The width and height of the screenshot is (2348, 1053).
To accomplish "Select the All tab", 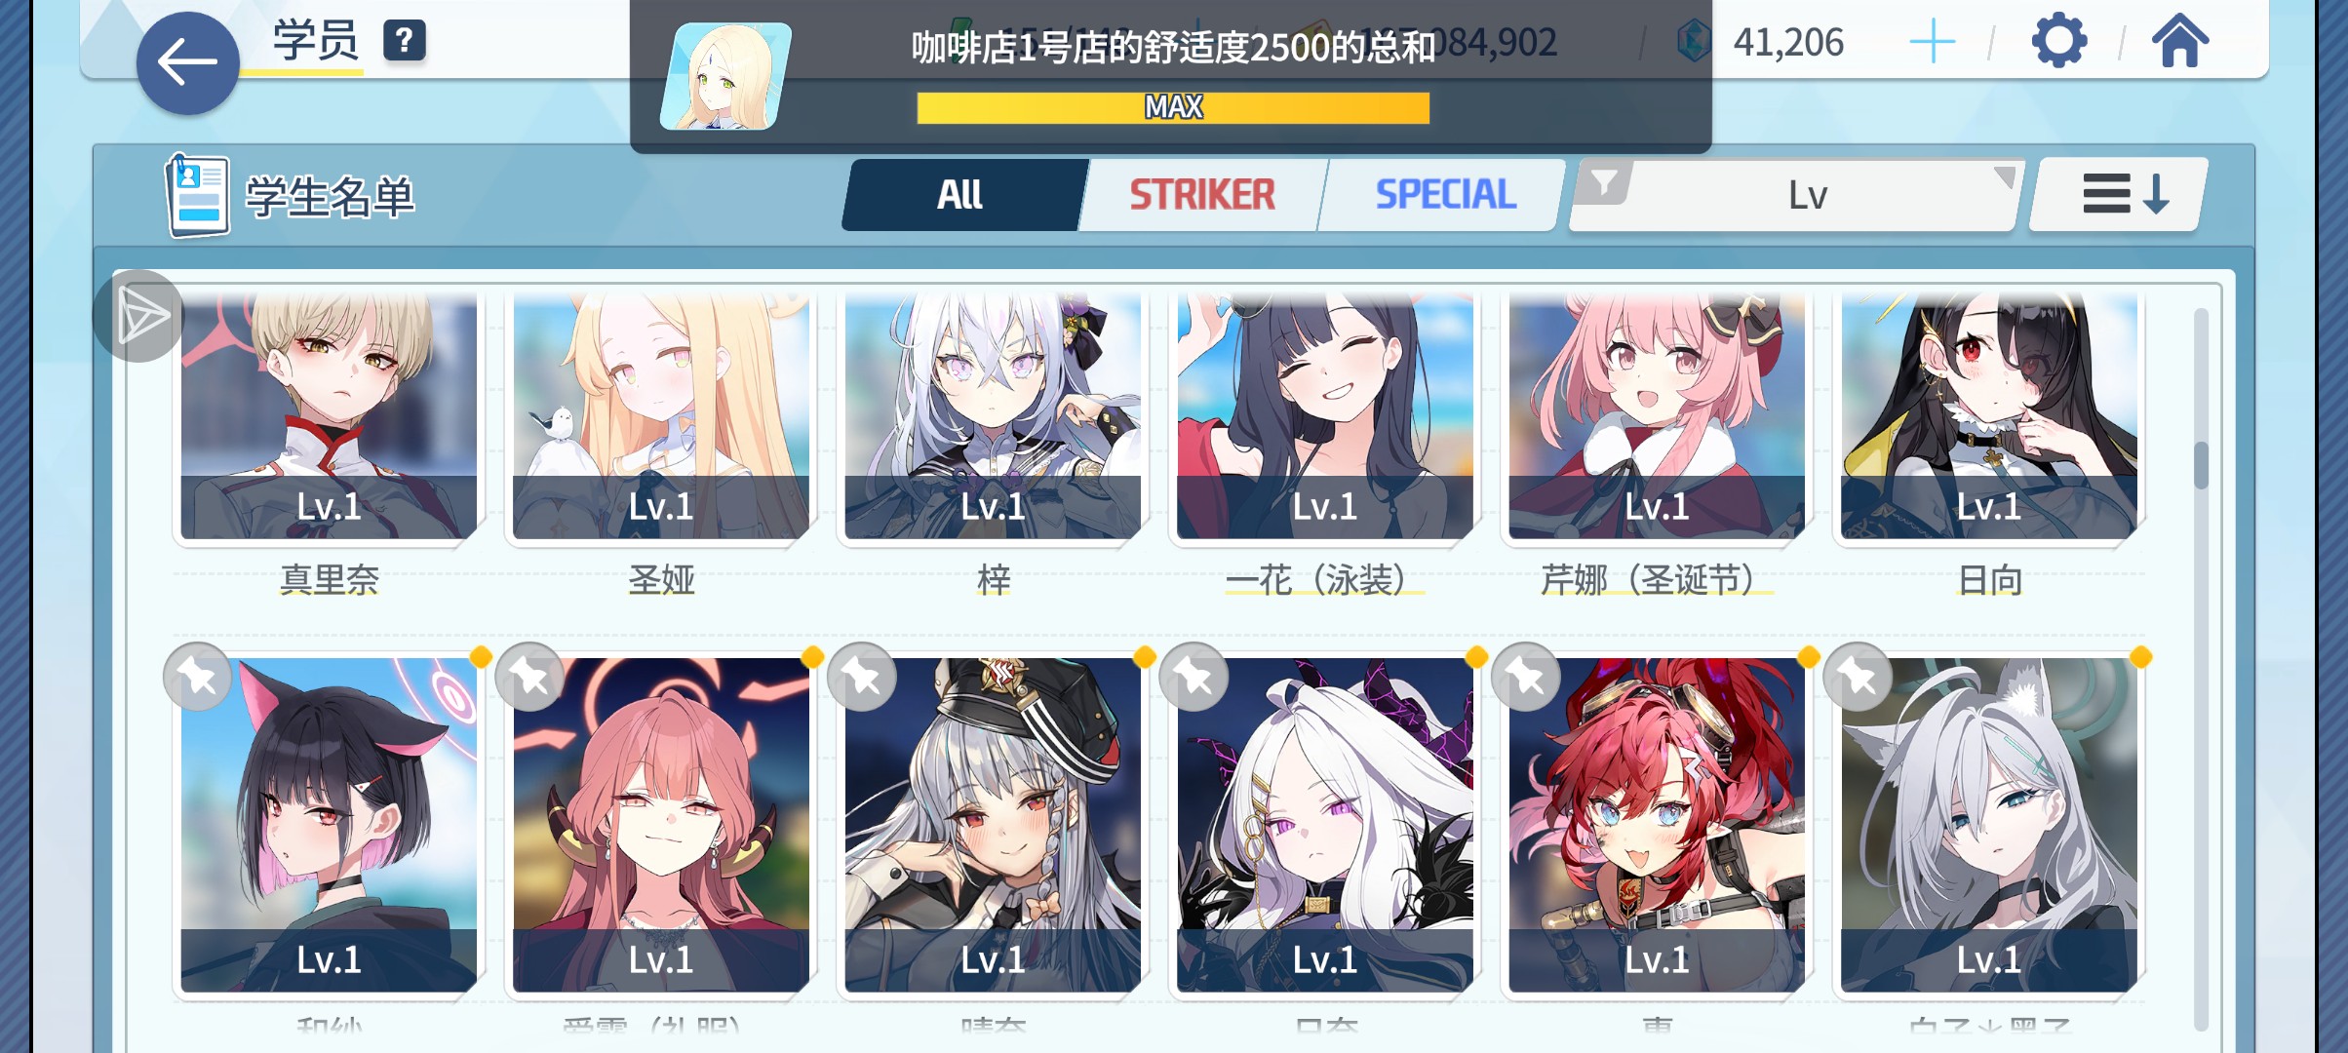I will 961,195.
